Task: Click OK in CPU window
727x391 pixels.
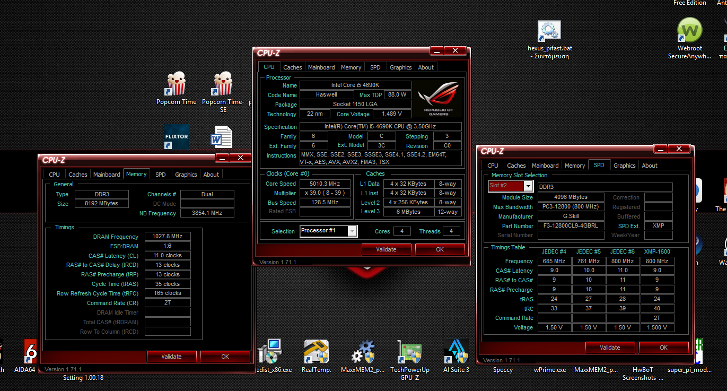Action: coord(440,249)
